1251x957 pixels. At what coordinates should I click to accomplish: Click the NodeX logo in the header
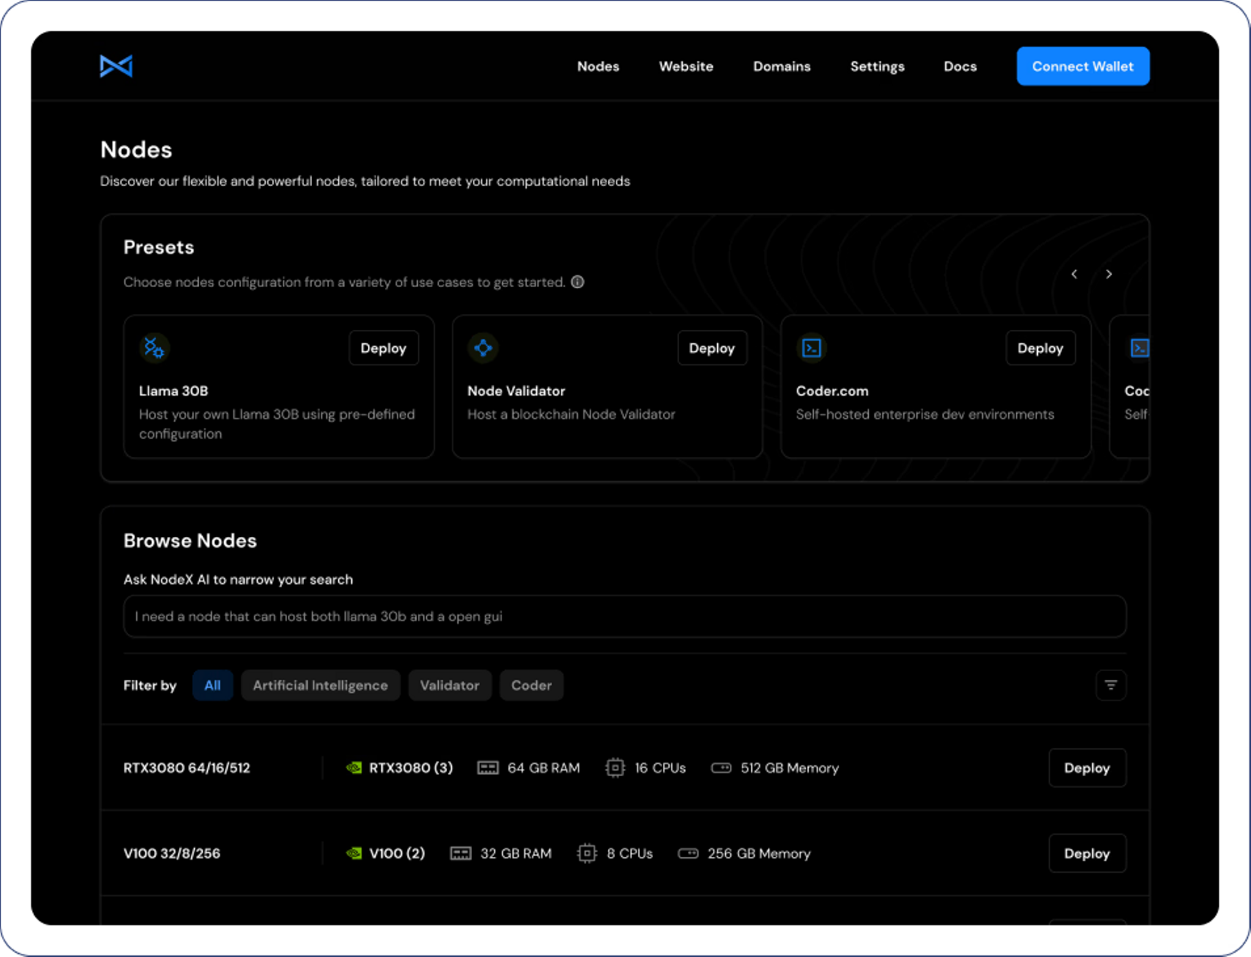116,66
